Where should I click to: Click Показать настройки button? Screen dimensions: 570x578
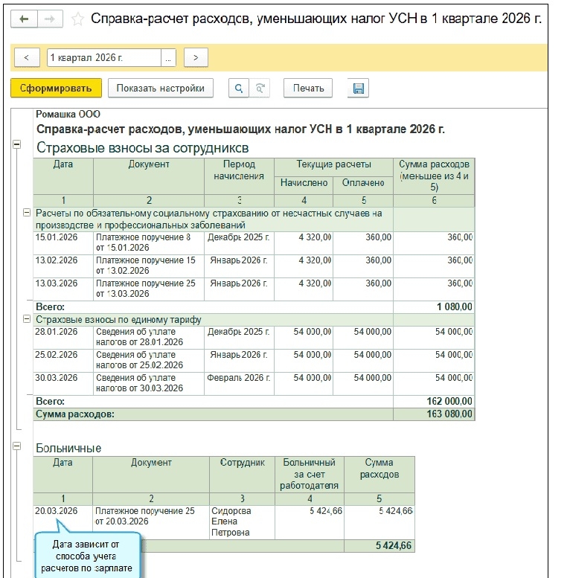click(x=160, y=89)
